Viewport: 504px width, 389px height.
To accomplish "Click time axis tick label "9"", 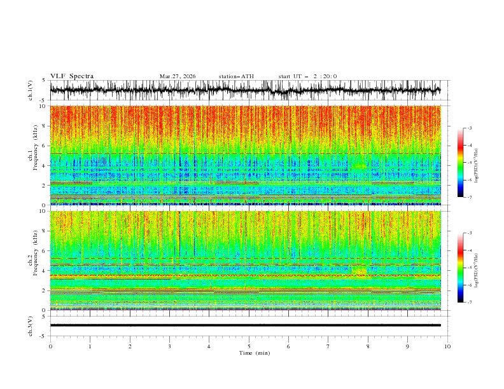I will coord(407,346).
